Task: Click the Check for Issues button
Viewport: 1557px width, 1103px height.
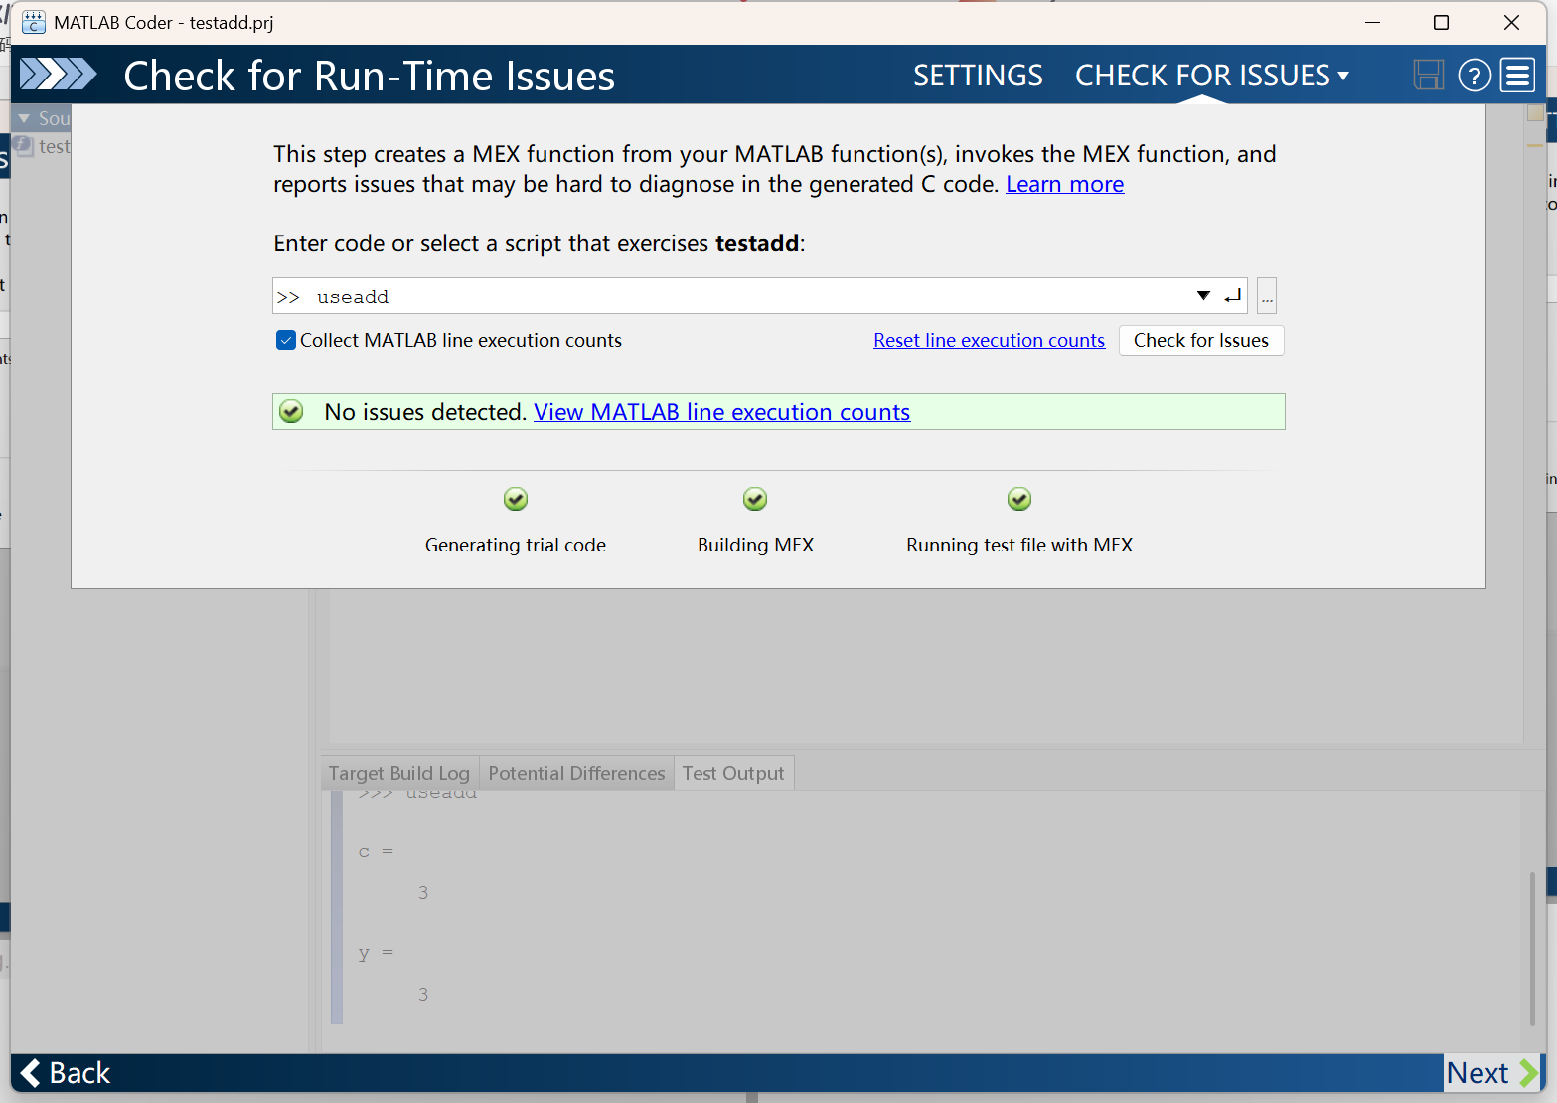Action: 1201,340
